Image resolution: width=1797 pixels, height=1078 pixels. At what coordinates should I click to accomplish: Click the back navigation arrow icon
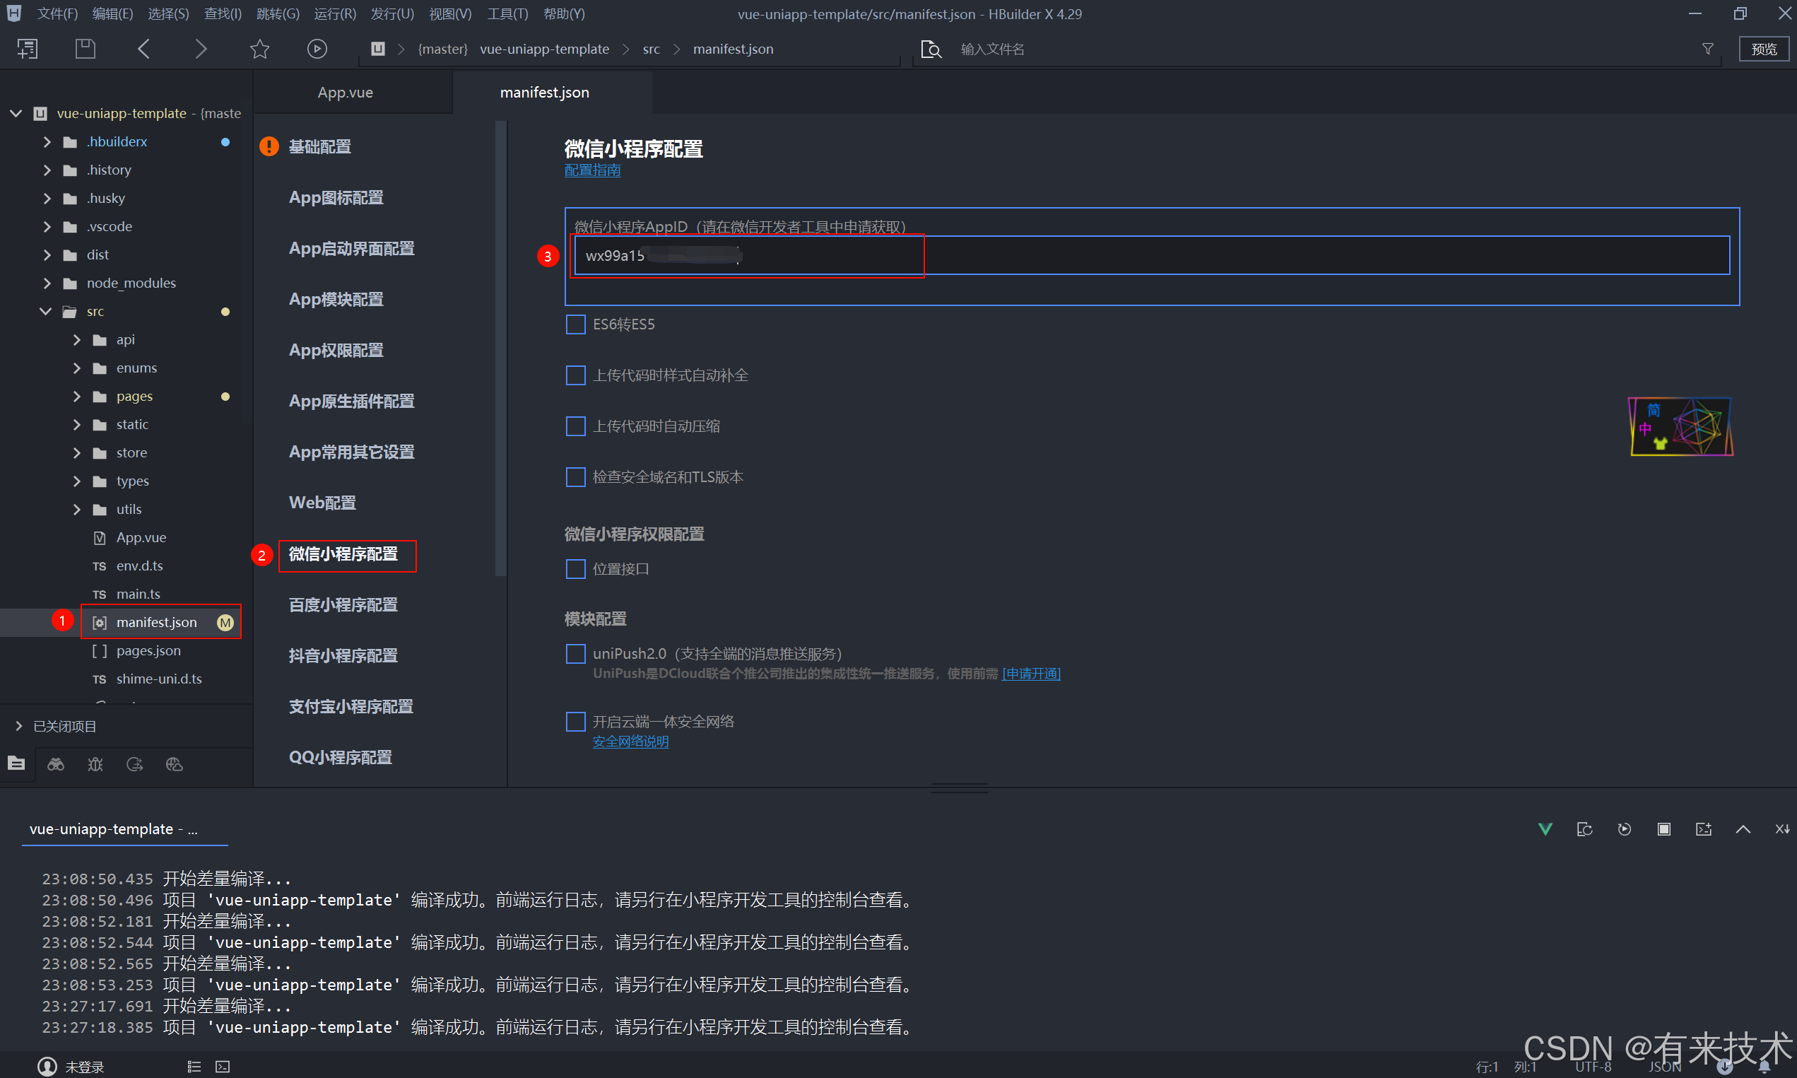(143, 49)
